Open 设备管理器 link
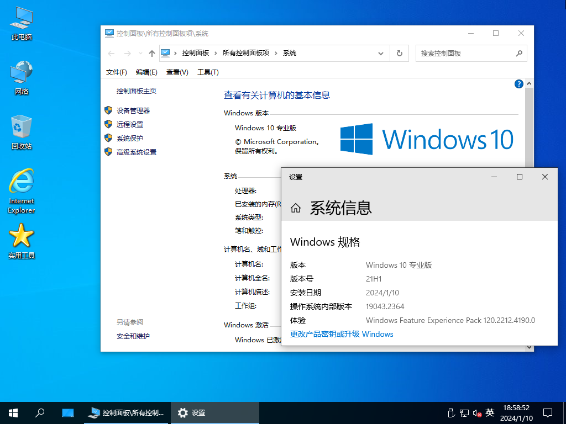This screenshot has height=424, width=566. click(x=133, y=110)
